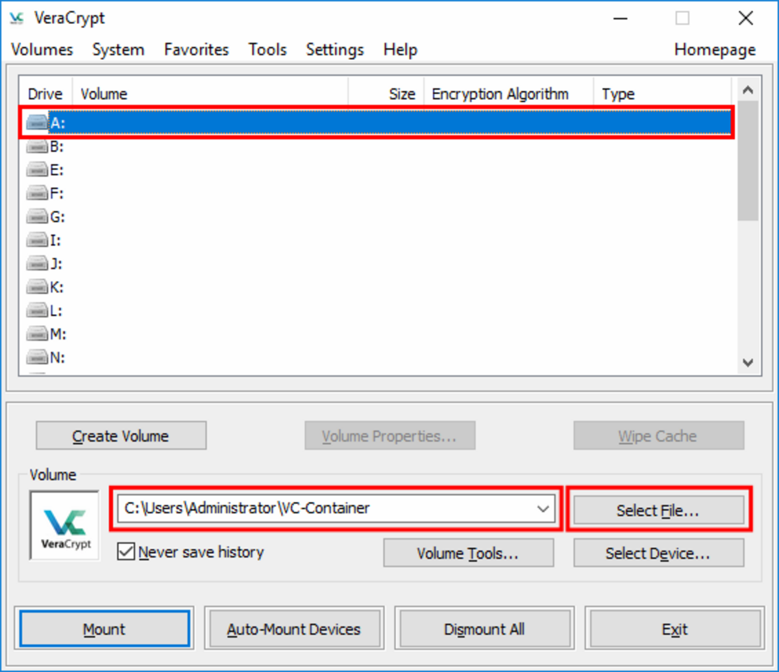This screenshot has width=779, height=672.
Task: Sort drive list by Encryption Algorithm header
Action: point(500,94)
